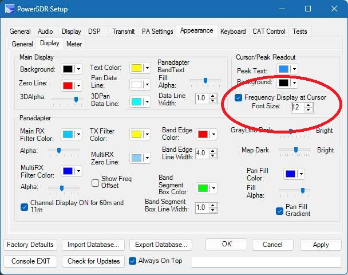Click the Font Size input field
Image resolution: width=348 pixels, height=275 pixels.
298,107
